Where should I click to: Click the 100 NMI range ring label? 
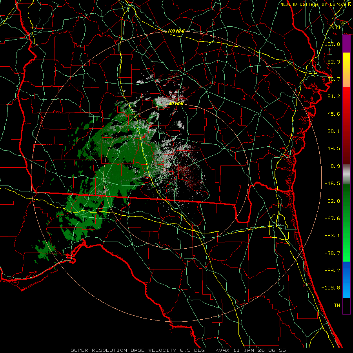tap(176, 31)
